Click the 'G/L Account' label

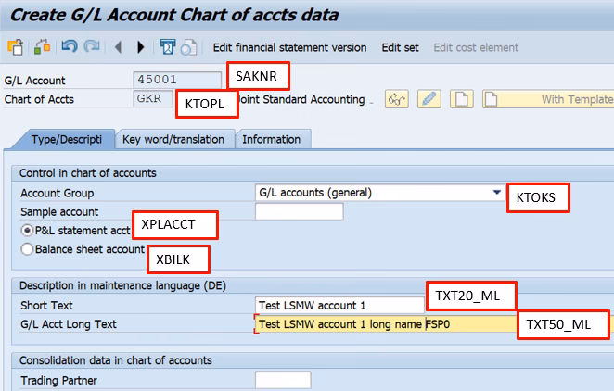tap(35, 81)
